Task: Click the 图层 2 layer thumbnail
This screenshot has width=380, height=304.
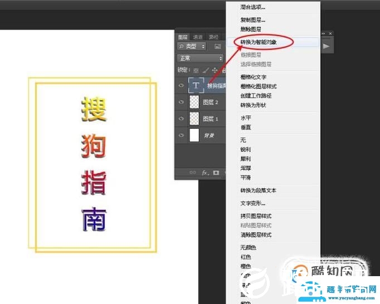Action: [194, 102]
